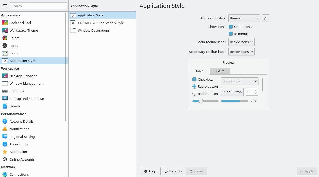The height and width of the screenshot is (177, 319).
Task: Click the Search category icon
Action: tap(5, 106)
